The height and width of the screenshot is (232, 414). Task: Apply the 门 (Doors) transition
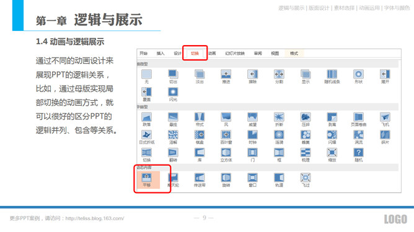[253, 155]
